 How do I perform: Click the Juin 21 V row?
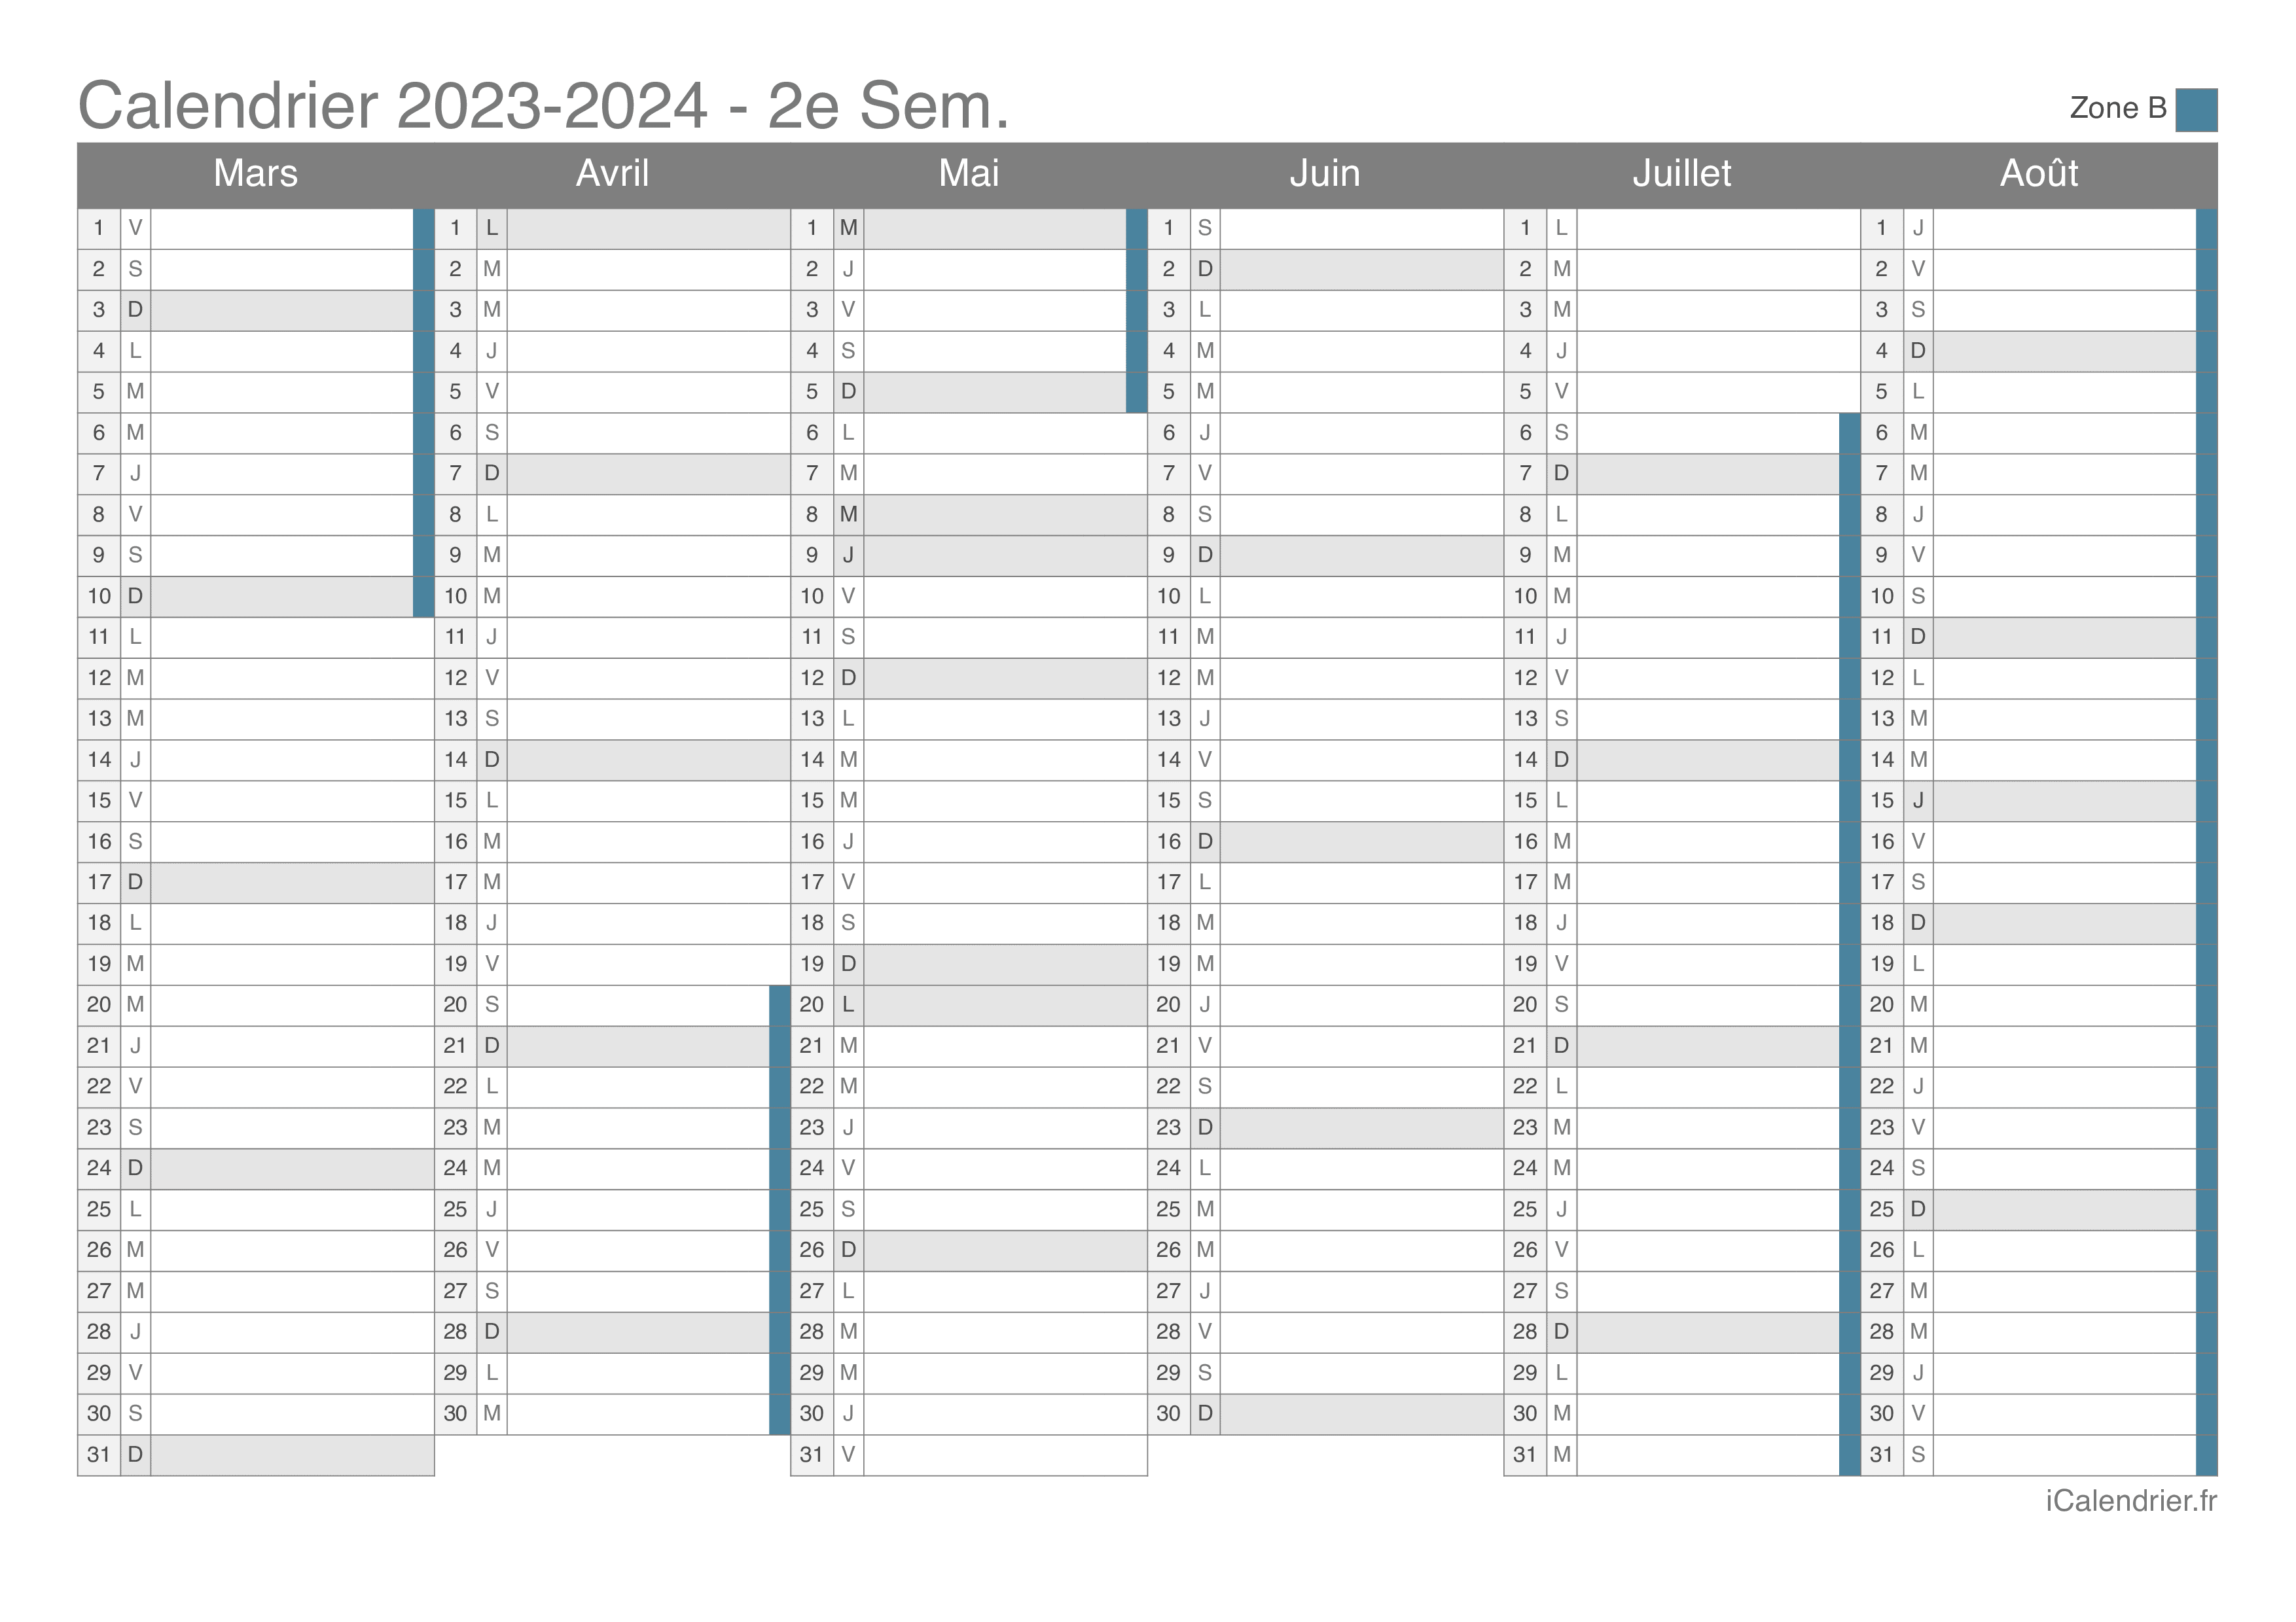[x=1325, y=1046]
